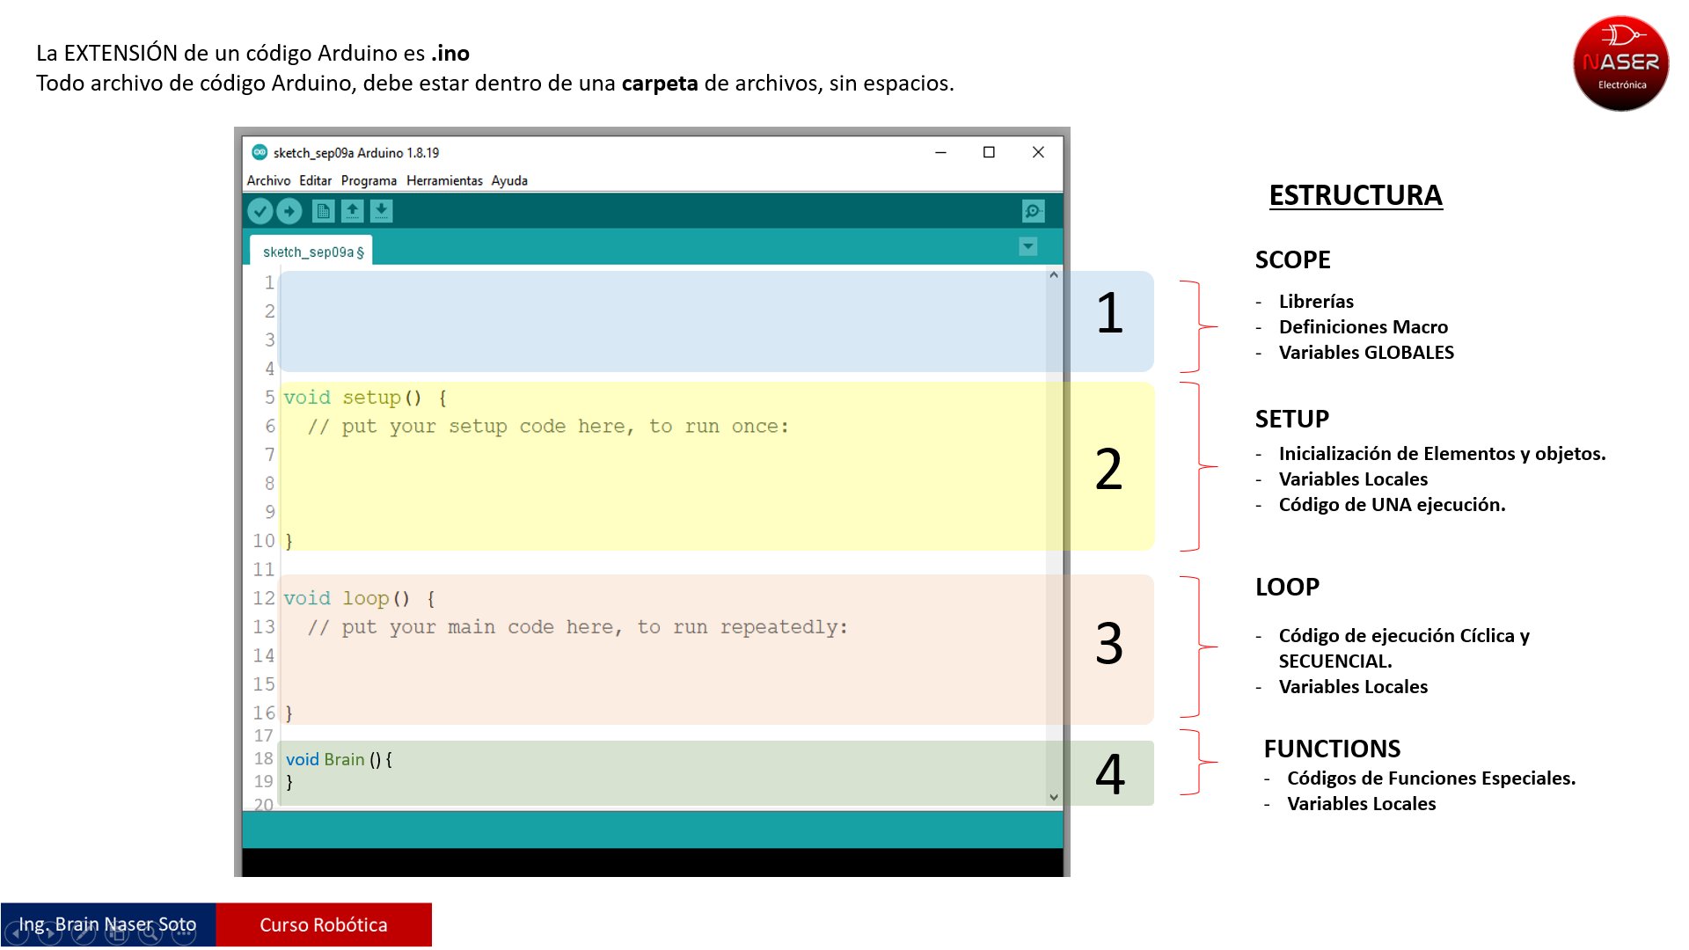Click the Upload arrow toolbar button
The image size is (1689, 950).
[x=289, y=211]
